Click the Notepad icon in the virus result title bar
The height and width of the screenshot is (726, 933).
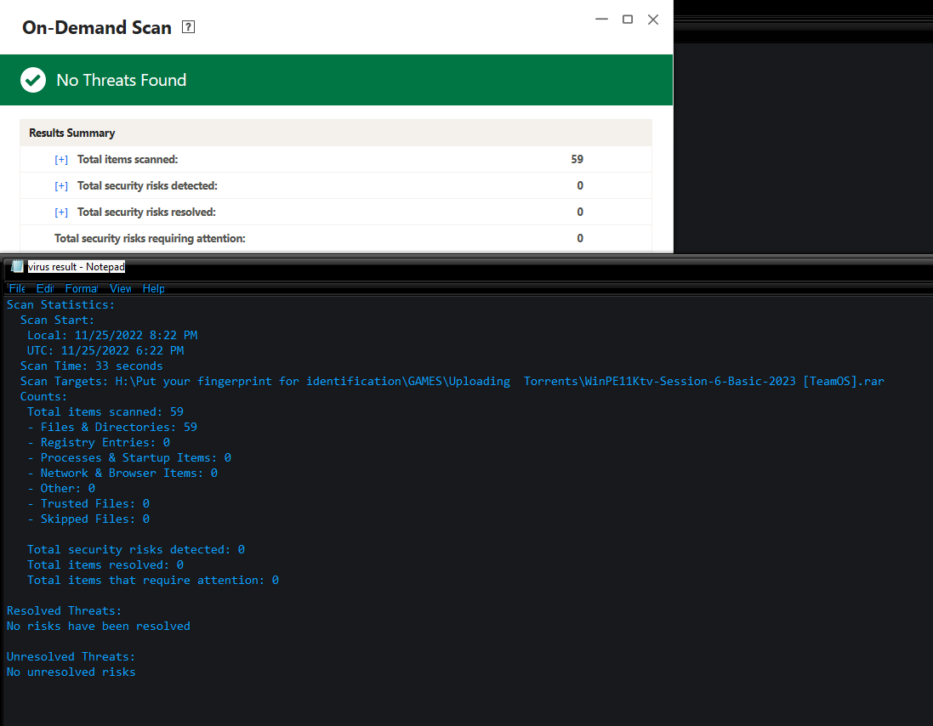(17, 266)
